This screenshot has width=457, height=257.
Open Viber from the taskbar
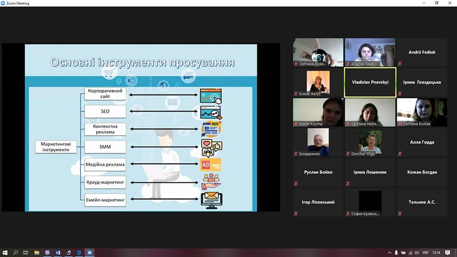pyautogui.click(x=47, y=253)
